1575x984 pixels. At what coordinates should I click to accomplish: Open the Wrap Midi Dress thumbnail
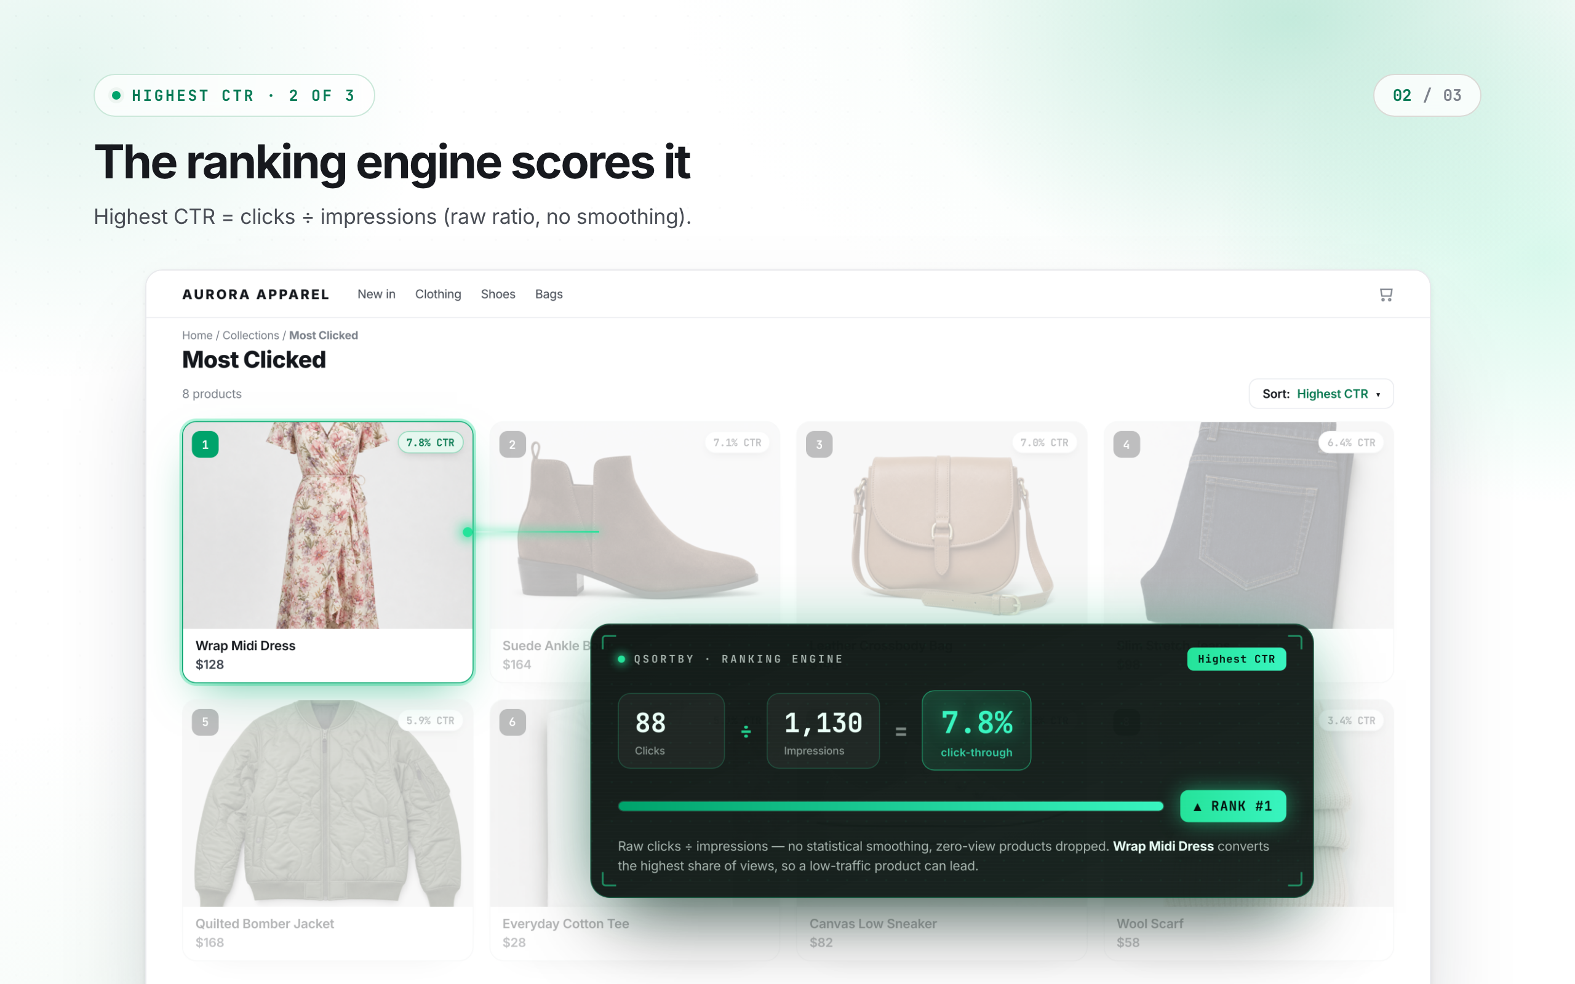point(328,525)
